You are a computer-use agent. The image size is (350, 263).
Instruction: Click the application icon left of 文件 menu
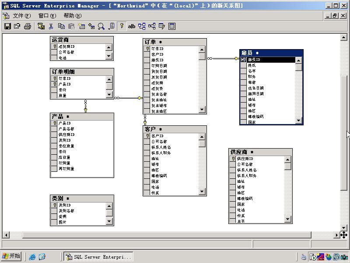click(x=6, y=16)
